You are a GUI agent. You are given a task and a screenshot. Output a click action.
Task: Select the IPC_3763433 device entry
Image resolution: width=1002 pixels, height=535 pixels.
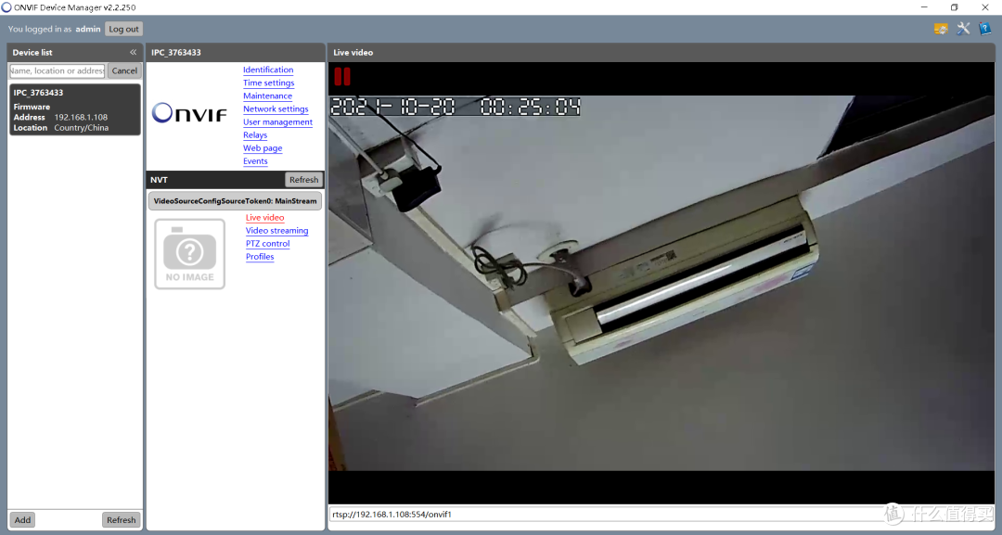[75, 109]
